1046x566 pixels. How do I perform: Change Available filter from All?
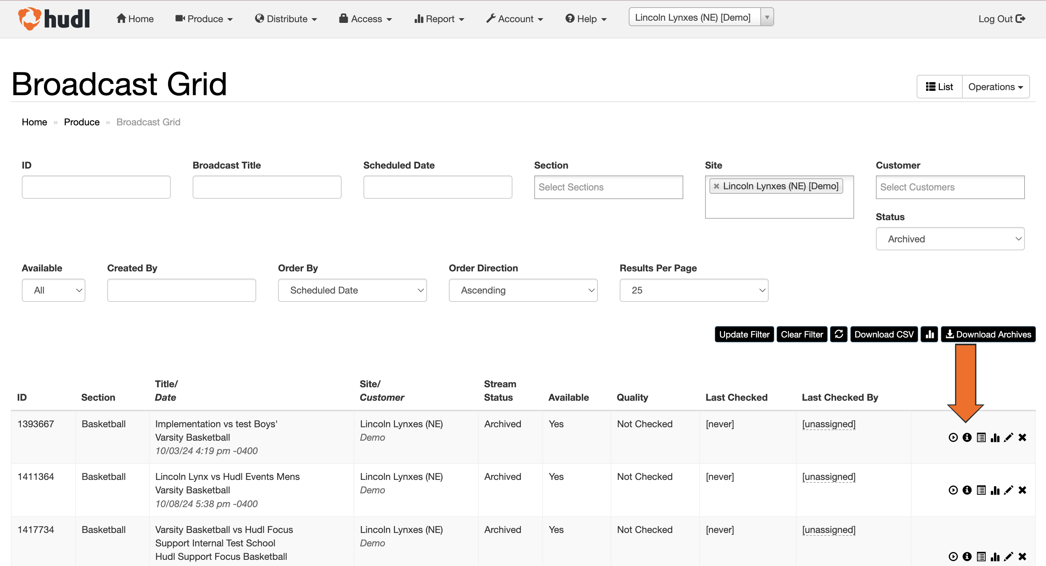click(x=53, y=290)
